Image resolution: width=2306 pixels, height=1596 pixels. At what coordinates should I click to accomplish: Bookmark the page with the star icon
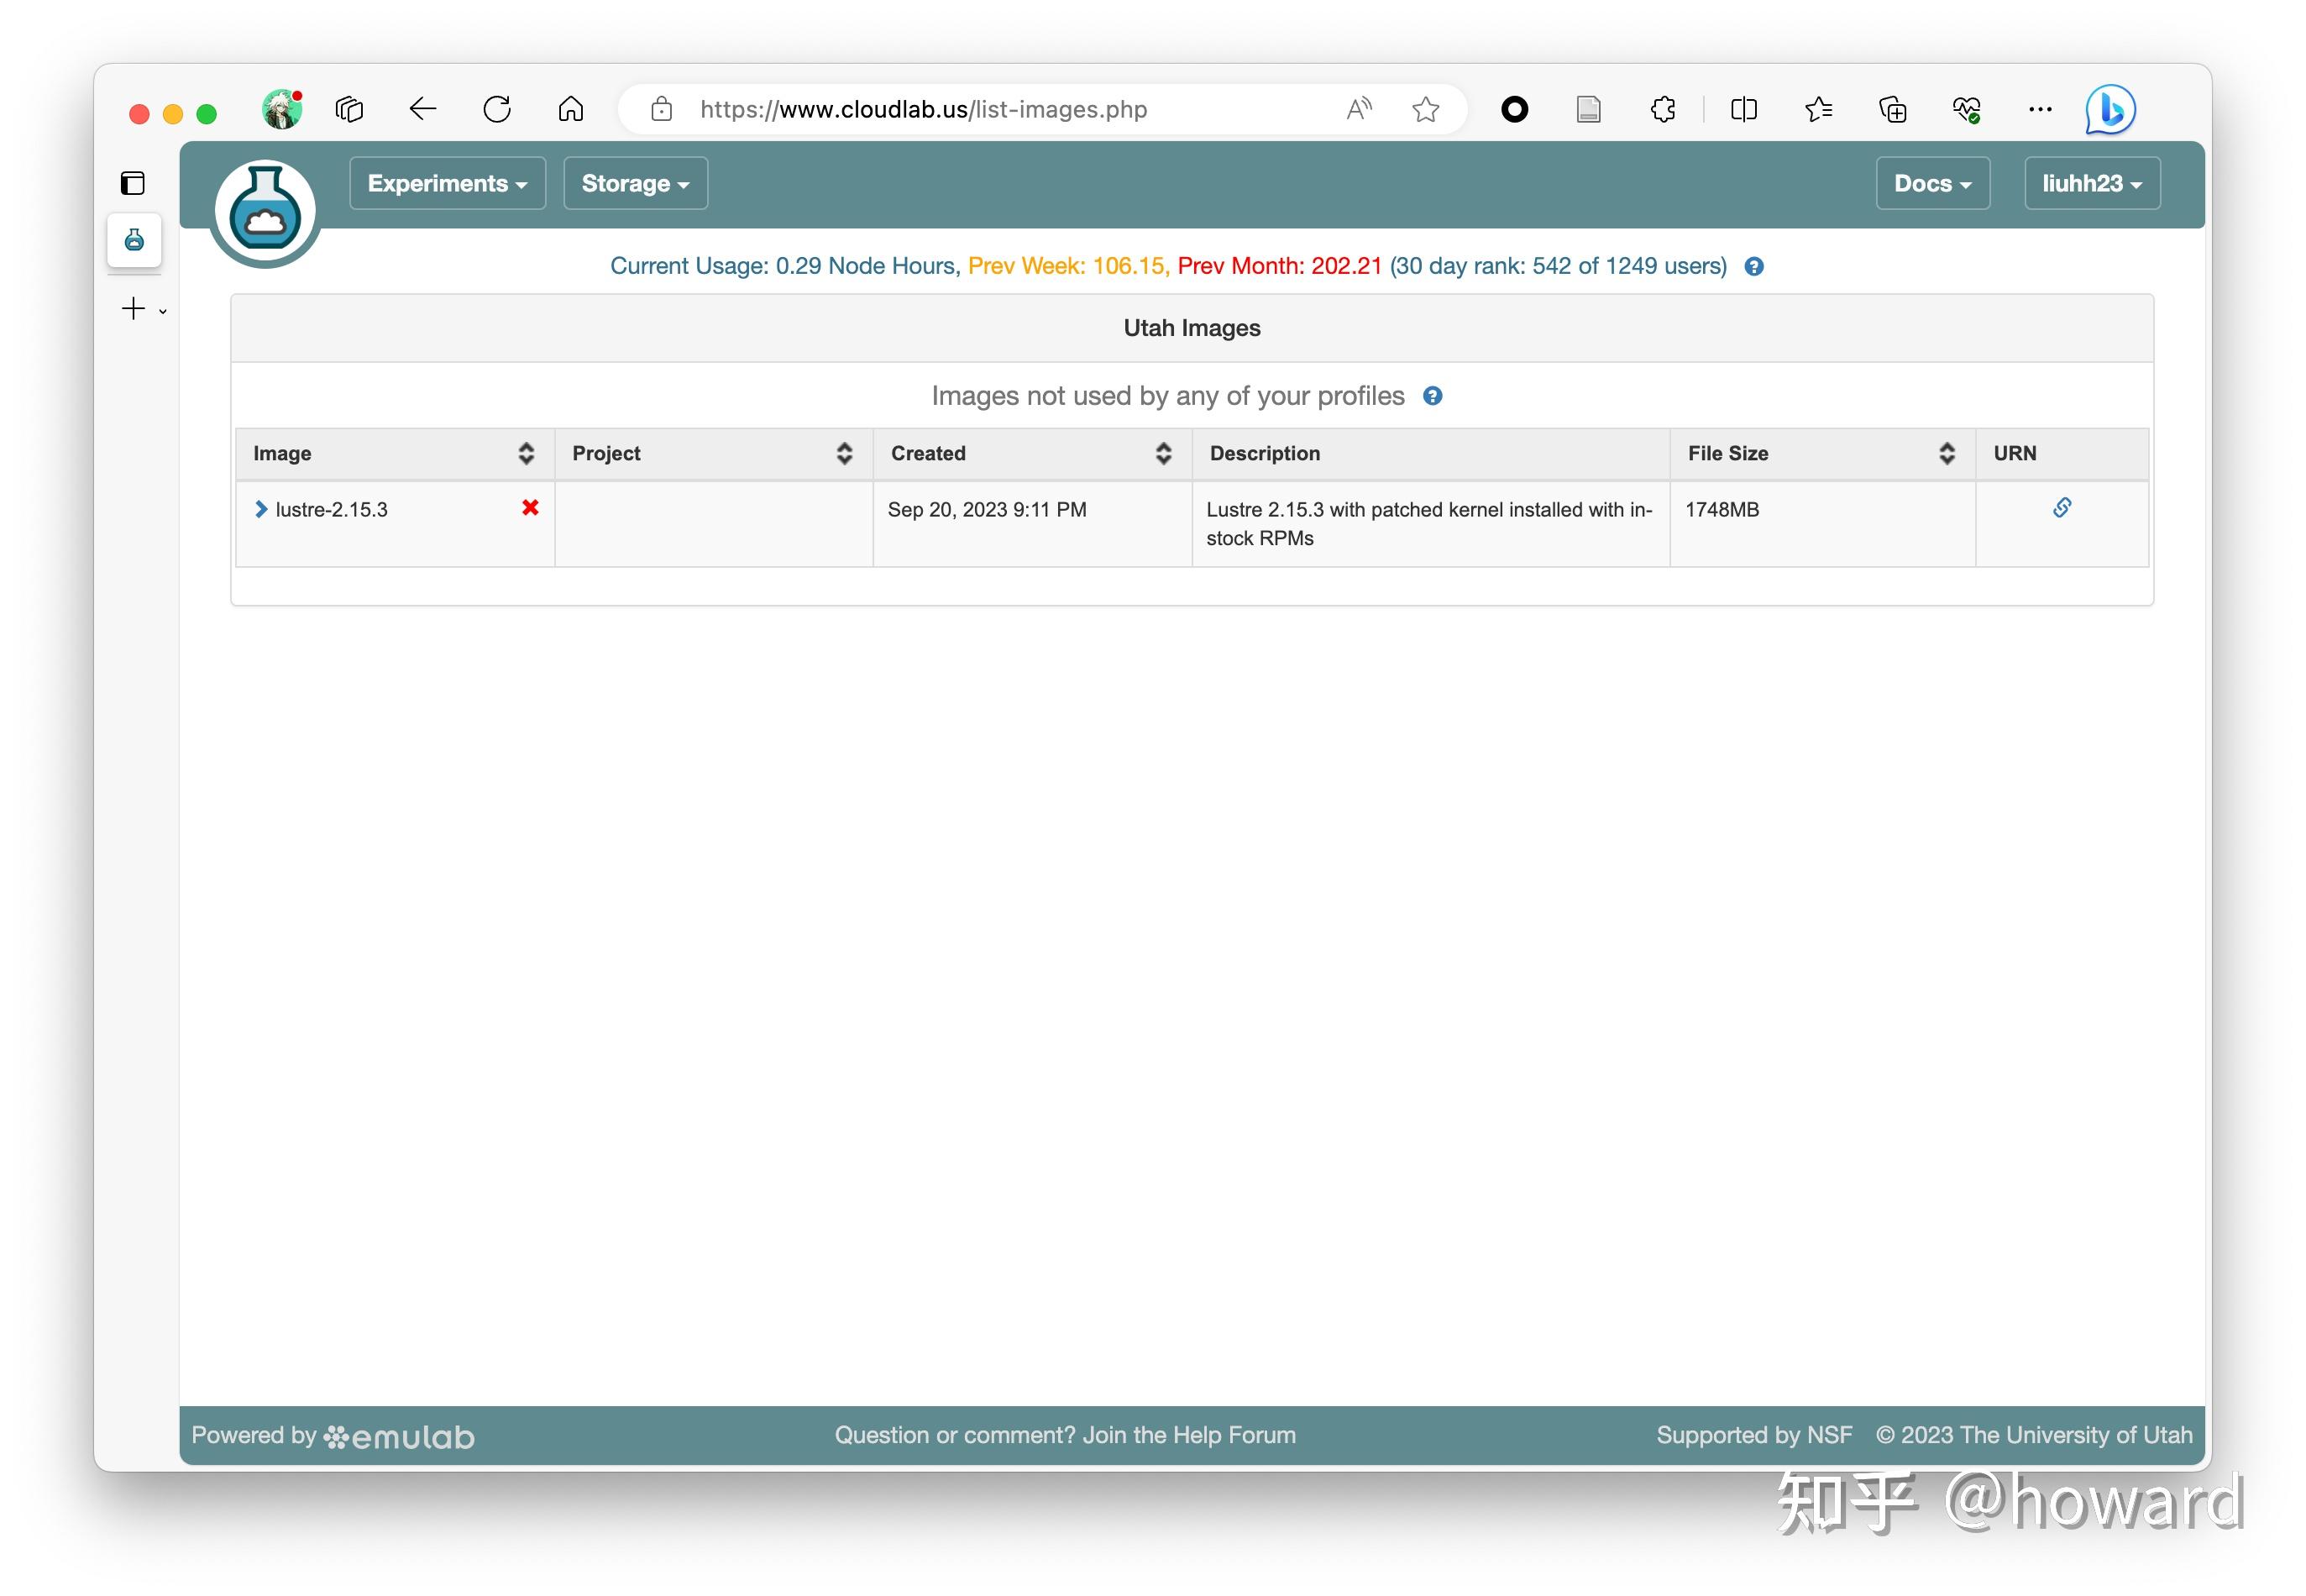(x=1425, y=109)
